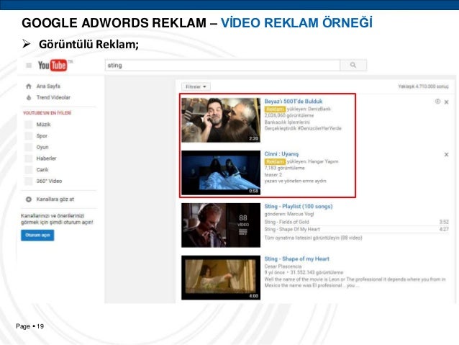Select Spor in sidebar
This screenshot has width=459, height=345.
point(42,135)
